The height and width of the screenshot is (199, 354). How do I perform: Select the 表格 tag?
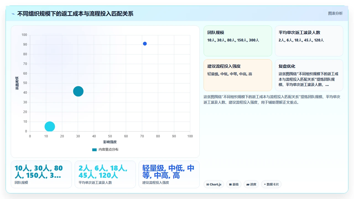(234, 184)
